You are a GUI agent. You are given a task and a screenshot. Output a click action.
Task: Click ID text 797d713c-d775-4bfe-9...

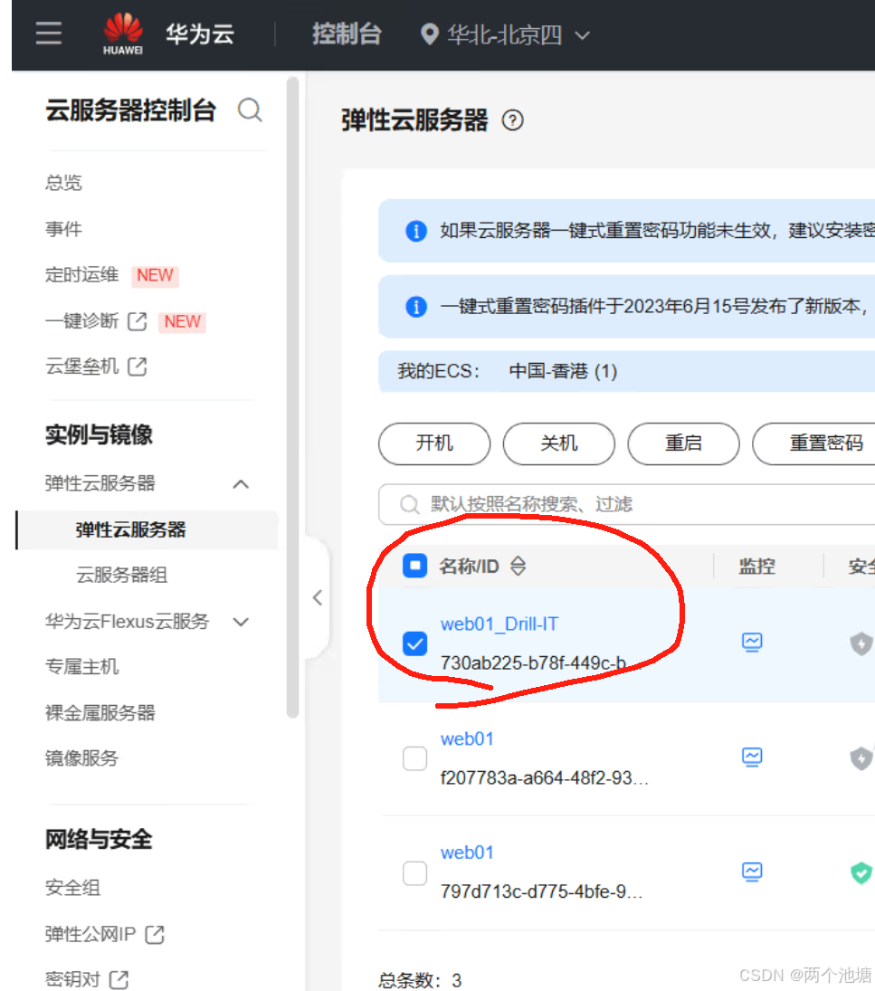click(x=541, y=891)
